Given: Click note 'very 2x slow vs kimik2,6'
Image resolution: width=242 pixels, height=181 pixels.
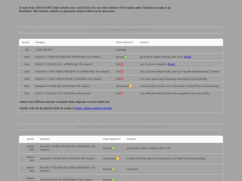Looking at the screenshot, I should point(153,64).
